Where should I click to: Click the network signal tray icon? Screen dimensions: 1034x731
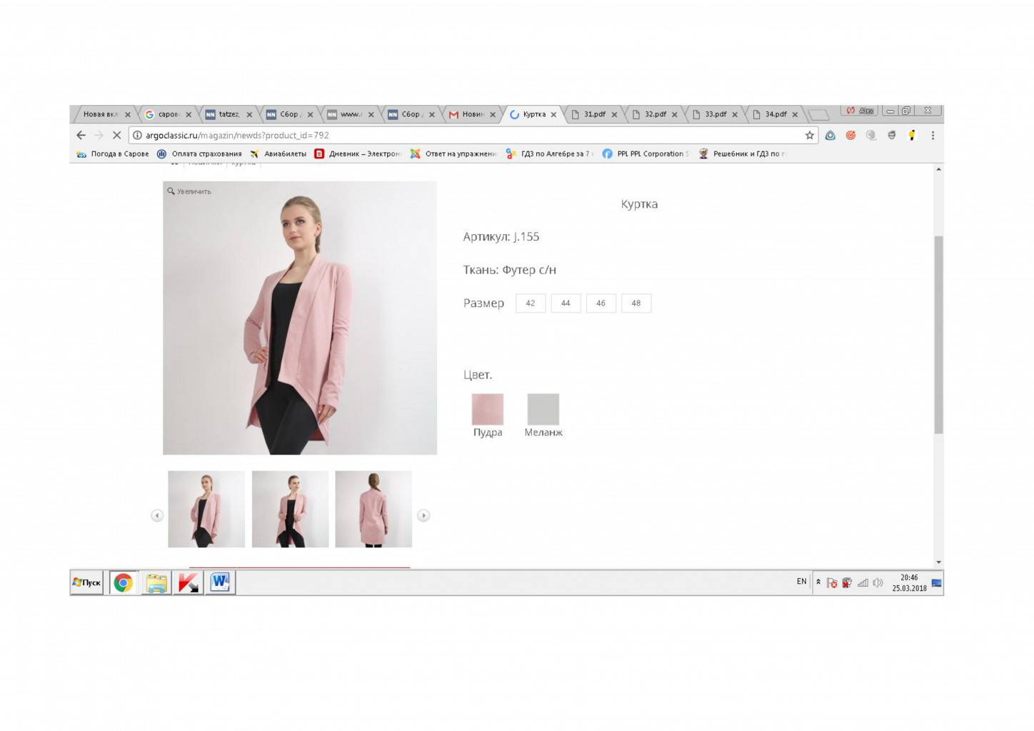tap(863, 583)
